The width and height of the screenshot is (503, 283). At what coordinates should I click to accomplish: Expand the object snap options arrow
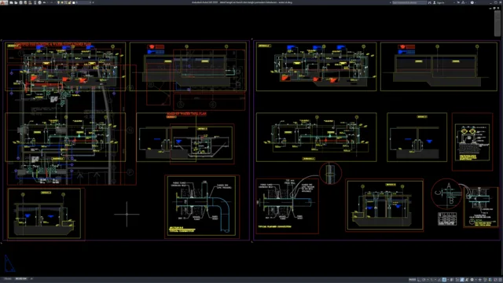(x=448, y=280)
